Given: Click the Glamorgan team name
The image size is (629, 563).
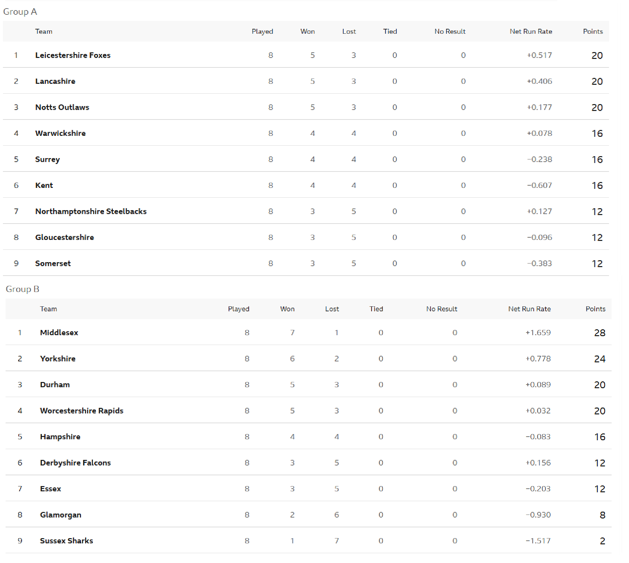Looking at the screenshot, I should tap(61, 515).
